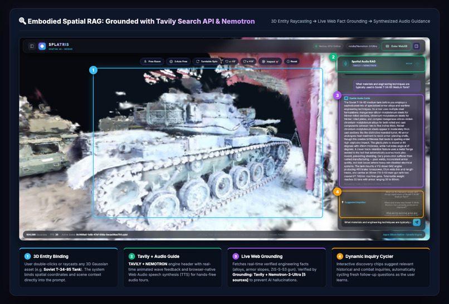449x304 pixels.
Task: Click the send message arrow button
Action: [417, 222]
